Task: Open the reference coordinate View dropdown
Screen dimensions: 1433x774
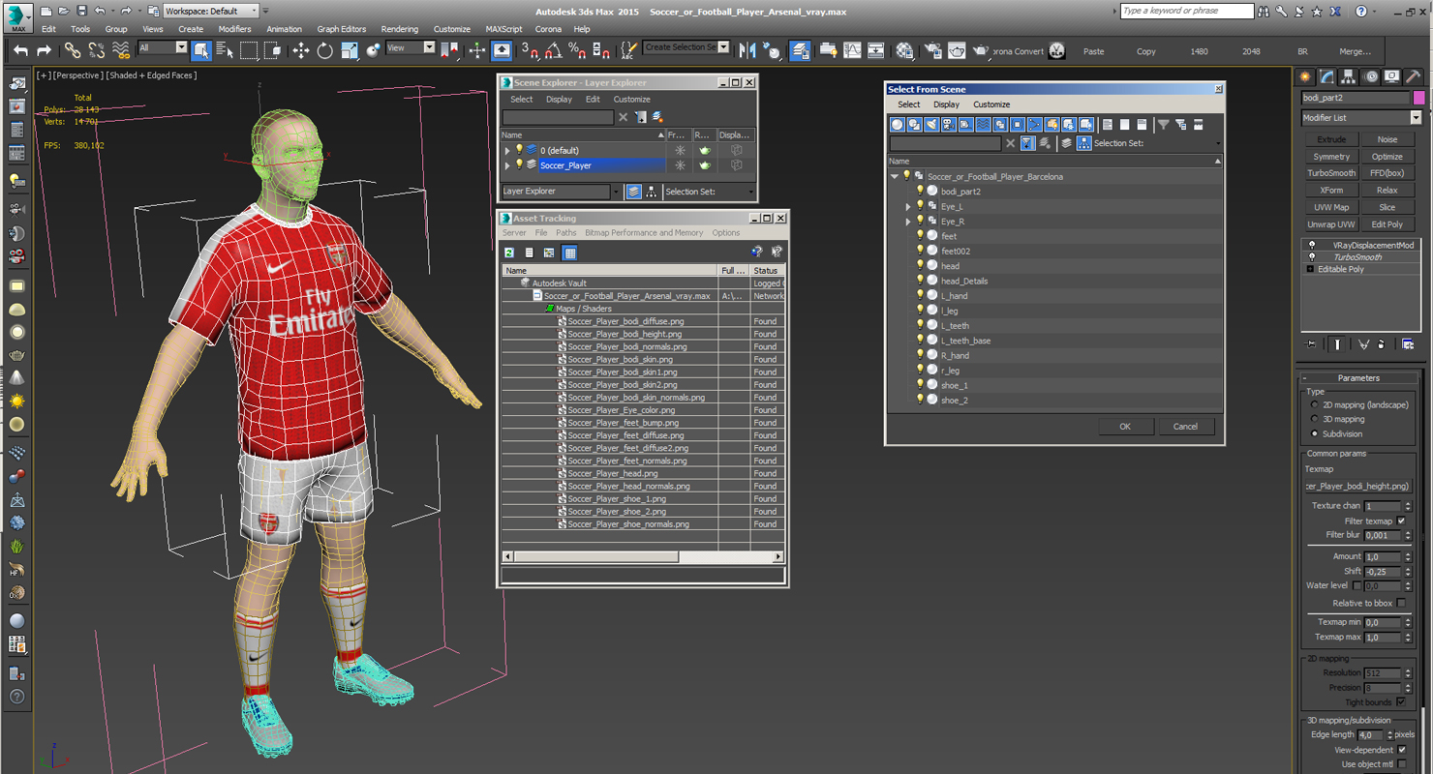Action: pyautogui.click(x=411, y=47)
